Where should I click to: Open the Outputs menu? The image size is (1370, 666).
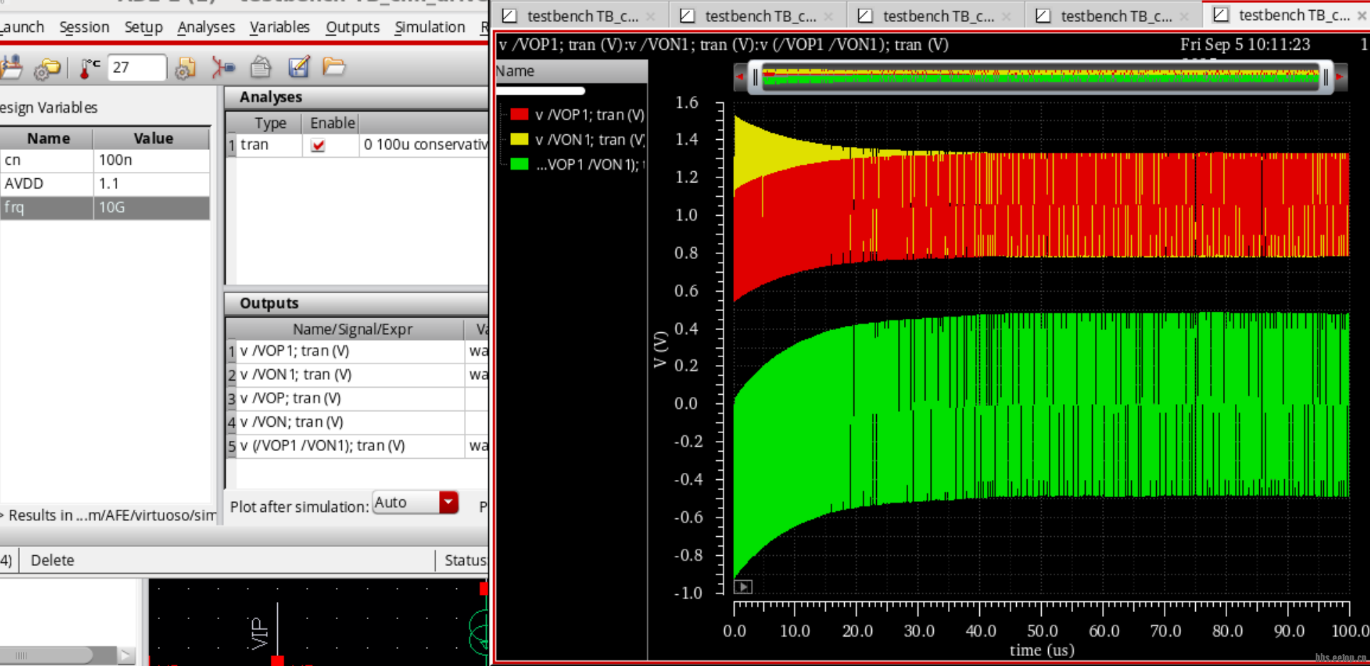tap(352, 27)
